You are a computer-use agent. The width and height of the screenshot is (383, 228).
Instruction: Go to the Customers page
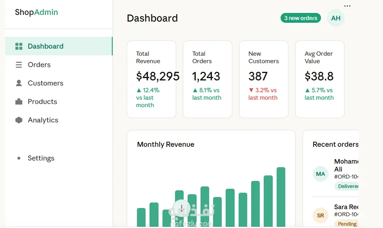[x=46, y=83]
